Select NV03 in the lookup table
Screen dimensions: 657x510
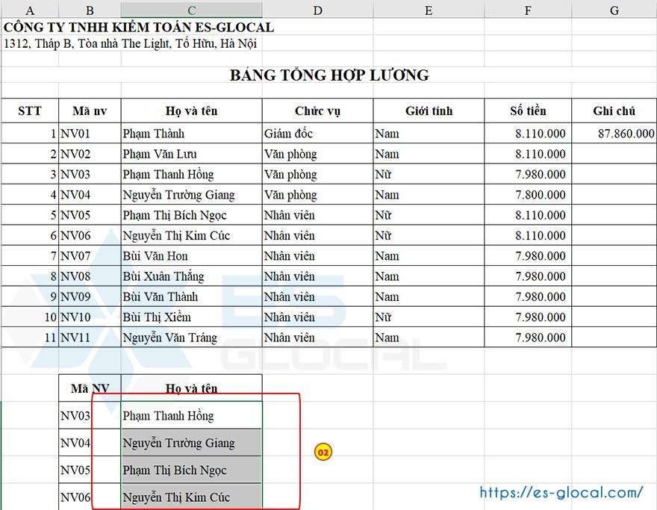[x=90, y=415]
